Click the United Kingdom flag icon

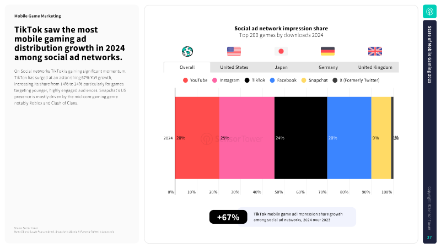[375, 51]
